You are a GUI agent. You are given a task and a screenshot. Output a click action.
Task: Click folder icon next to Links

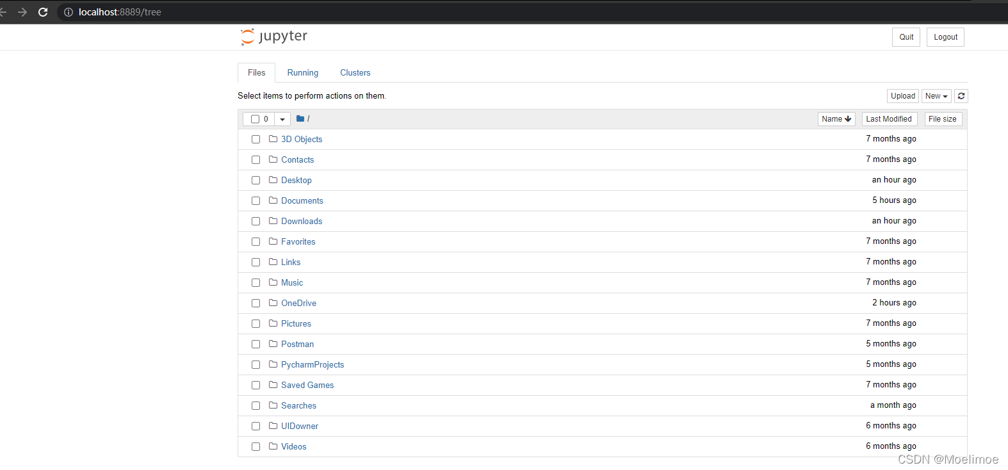tap(273, 262)
